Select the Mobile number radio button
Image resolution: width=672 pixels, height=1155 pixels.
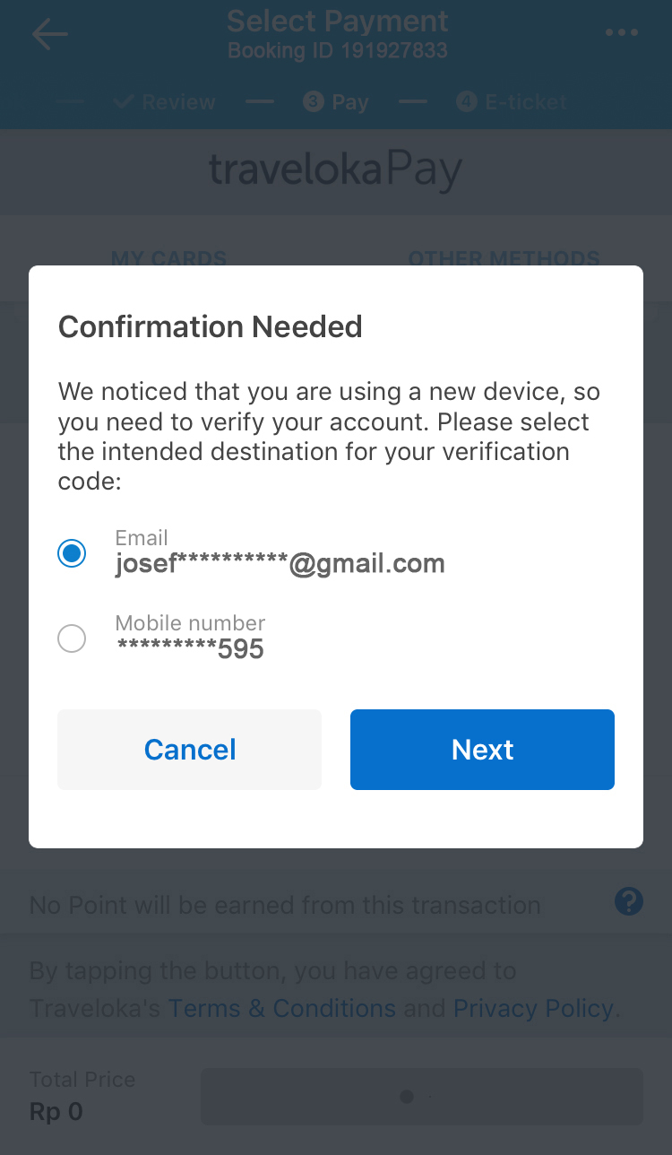point(72,638)
